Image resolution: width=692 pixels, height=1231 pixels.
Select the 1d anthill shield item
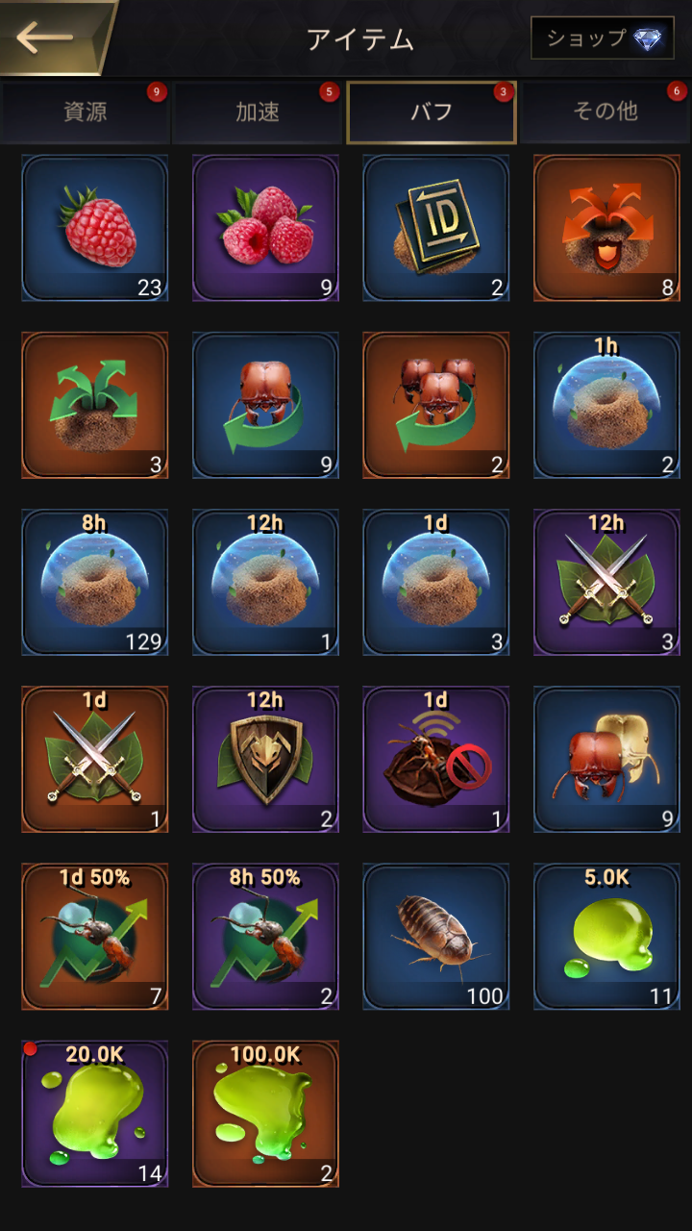pyautogui.click(x=436, y=583)
